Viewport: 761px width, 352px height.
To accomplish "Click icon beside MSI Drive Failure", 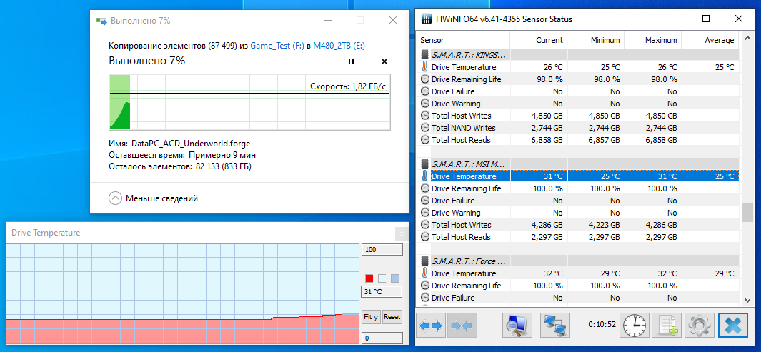I will click(425, 201).
